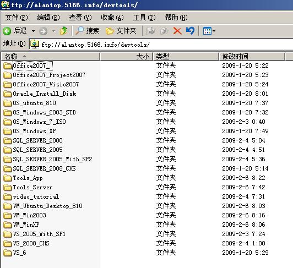
Task: Select the Oracle_Install_Disk folder icon
Action: click(8, 94)
